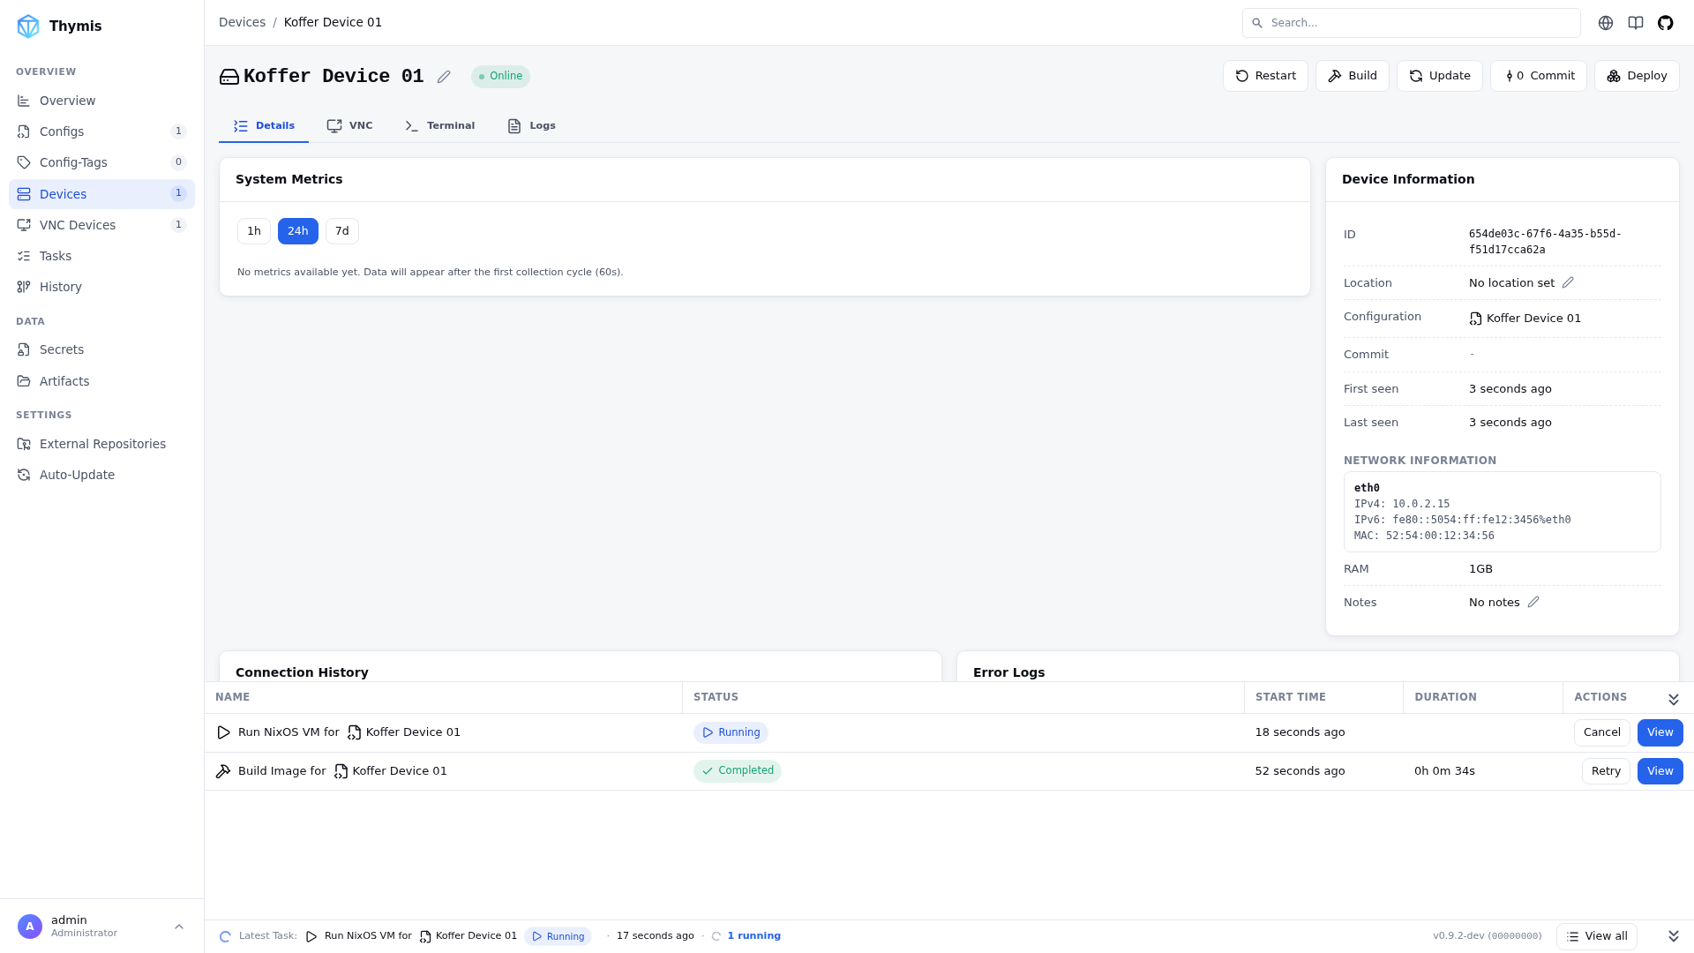Image resolution: width=1694 pixels, height=953 pixels.
Task: Click play icon in Run NixOS VM row
Action: (224, 732)
